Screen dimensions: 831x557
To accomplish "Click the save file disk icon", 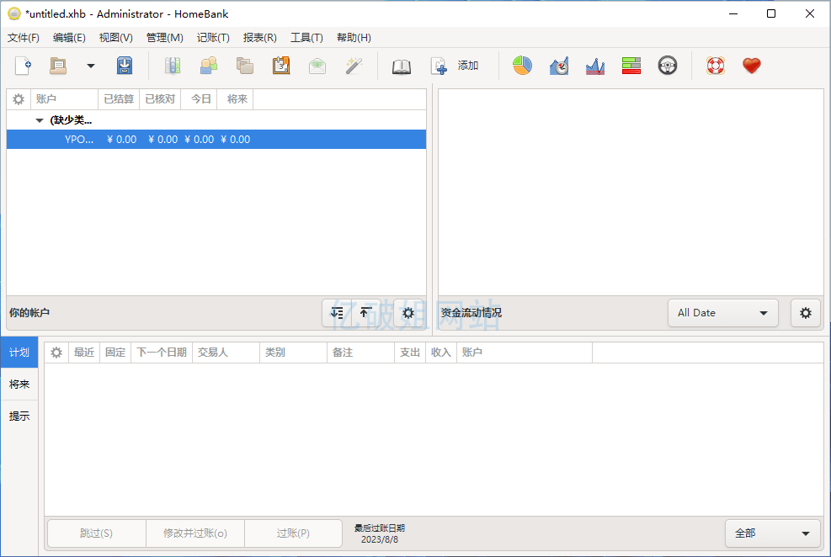I will coord(125,66).
